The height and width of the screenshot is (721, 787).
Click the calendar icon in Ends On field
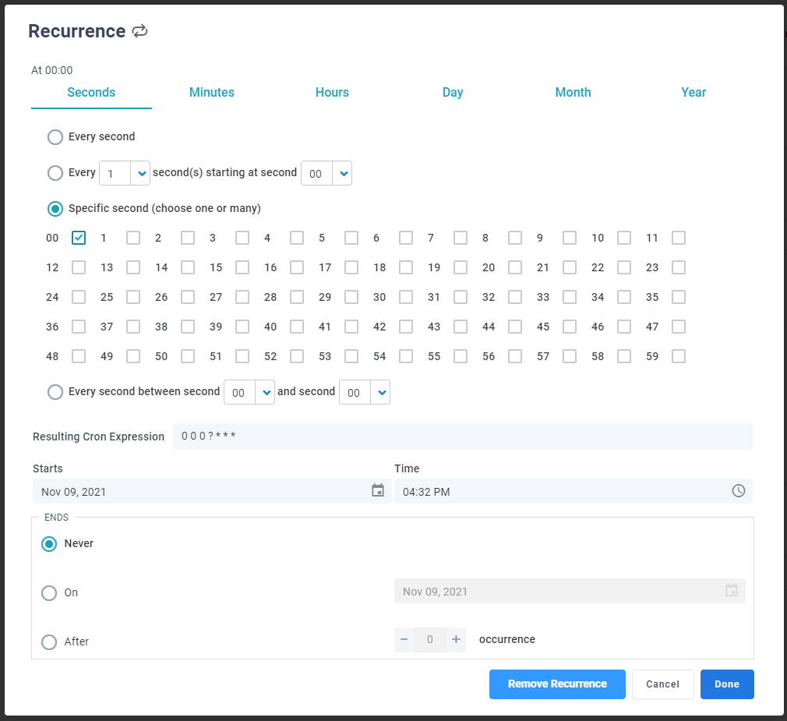(731, 591)
